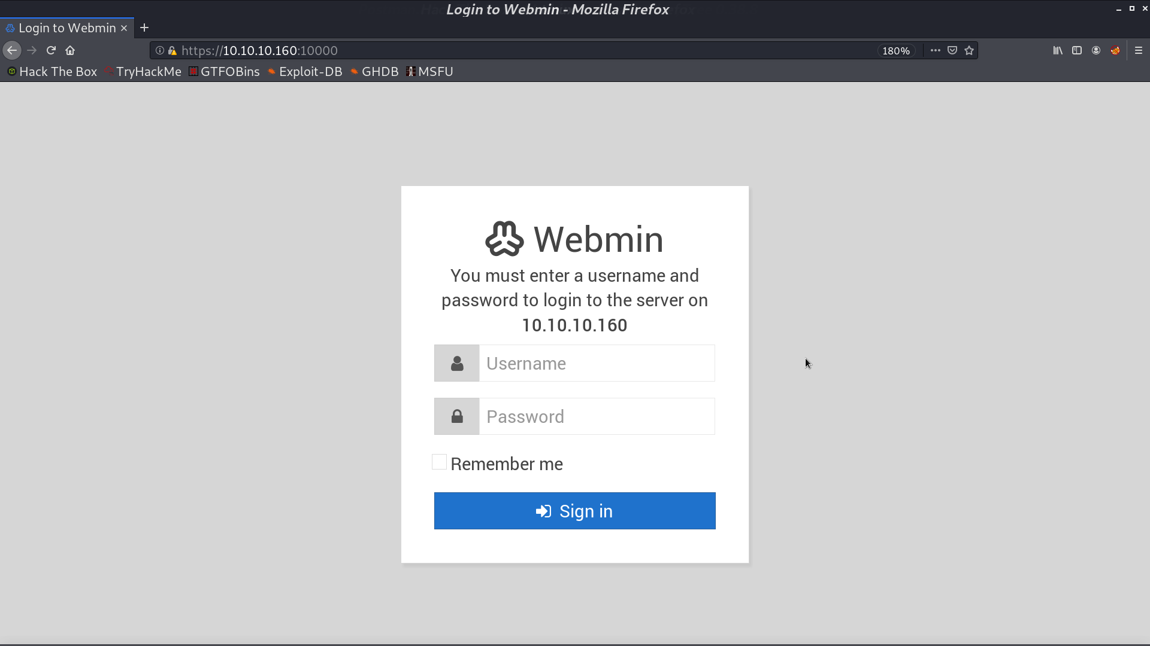This screenshot has height=646, width=1150.
Task: Open Firefox account icon
Action: pos(1096,51)
